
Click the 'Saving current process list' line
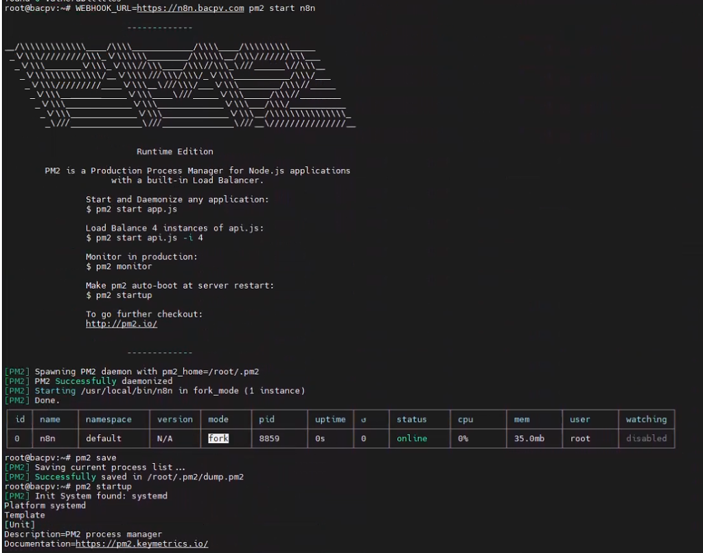pyautogui.click(x=95, y=467)
